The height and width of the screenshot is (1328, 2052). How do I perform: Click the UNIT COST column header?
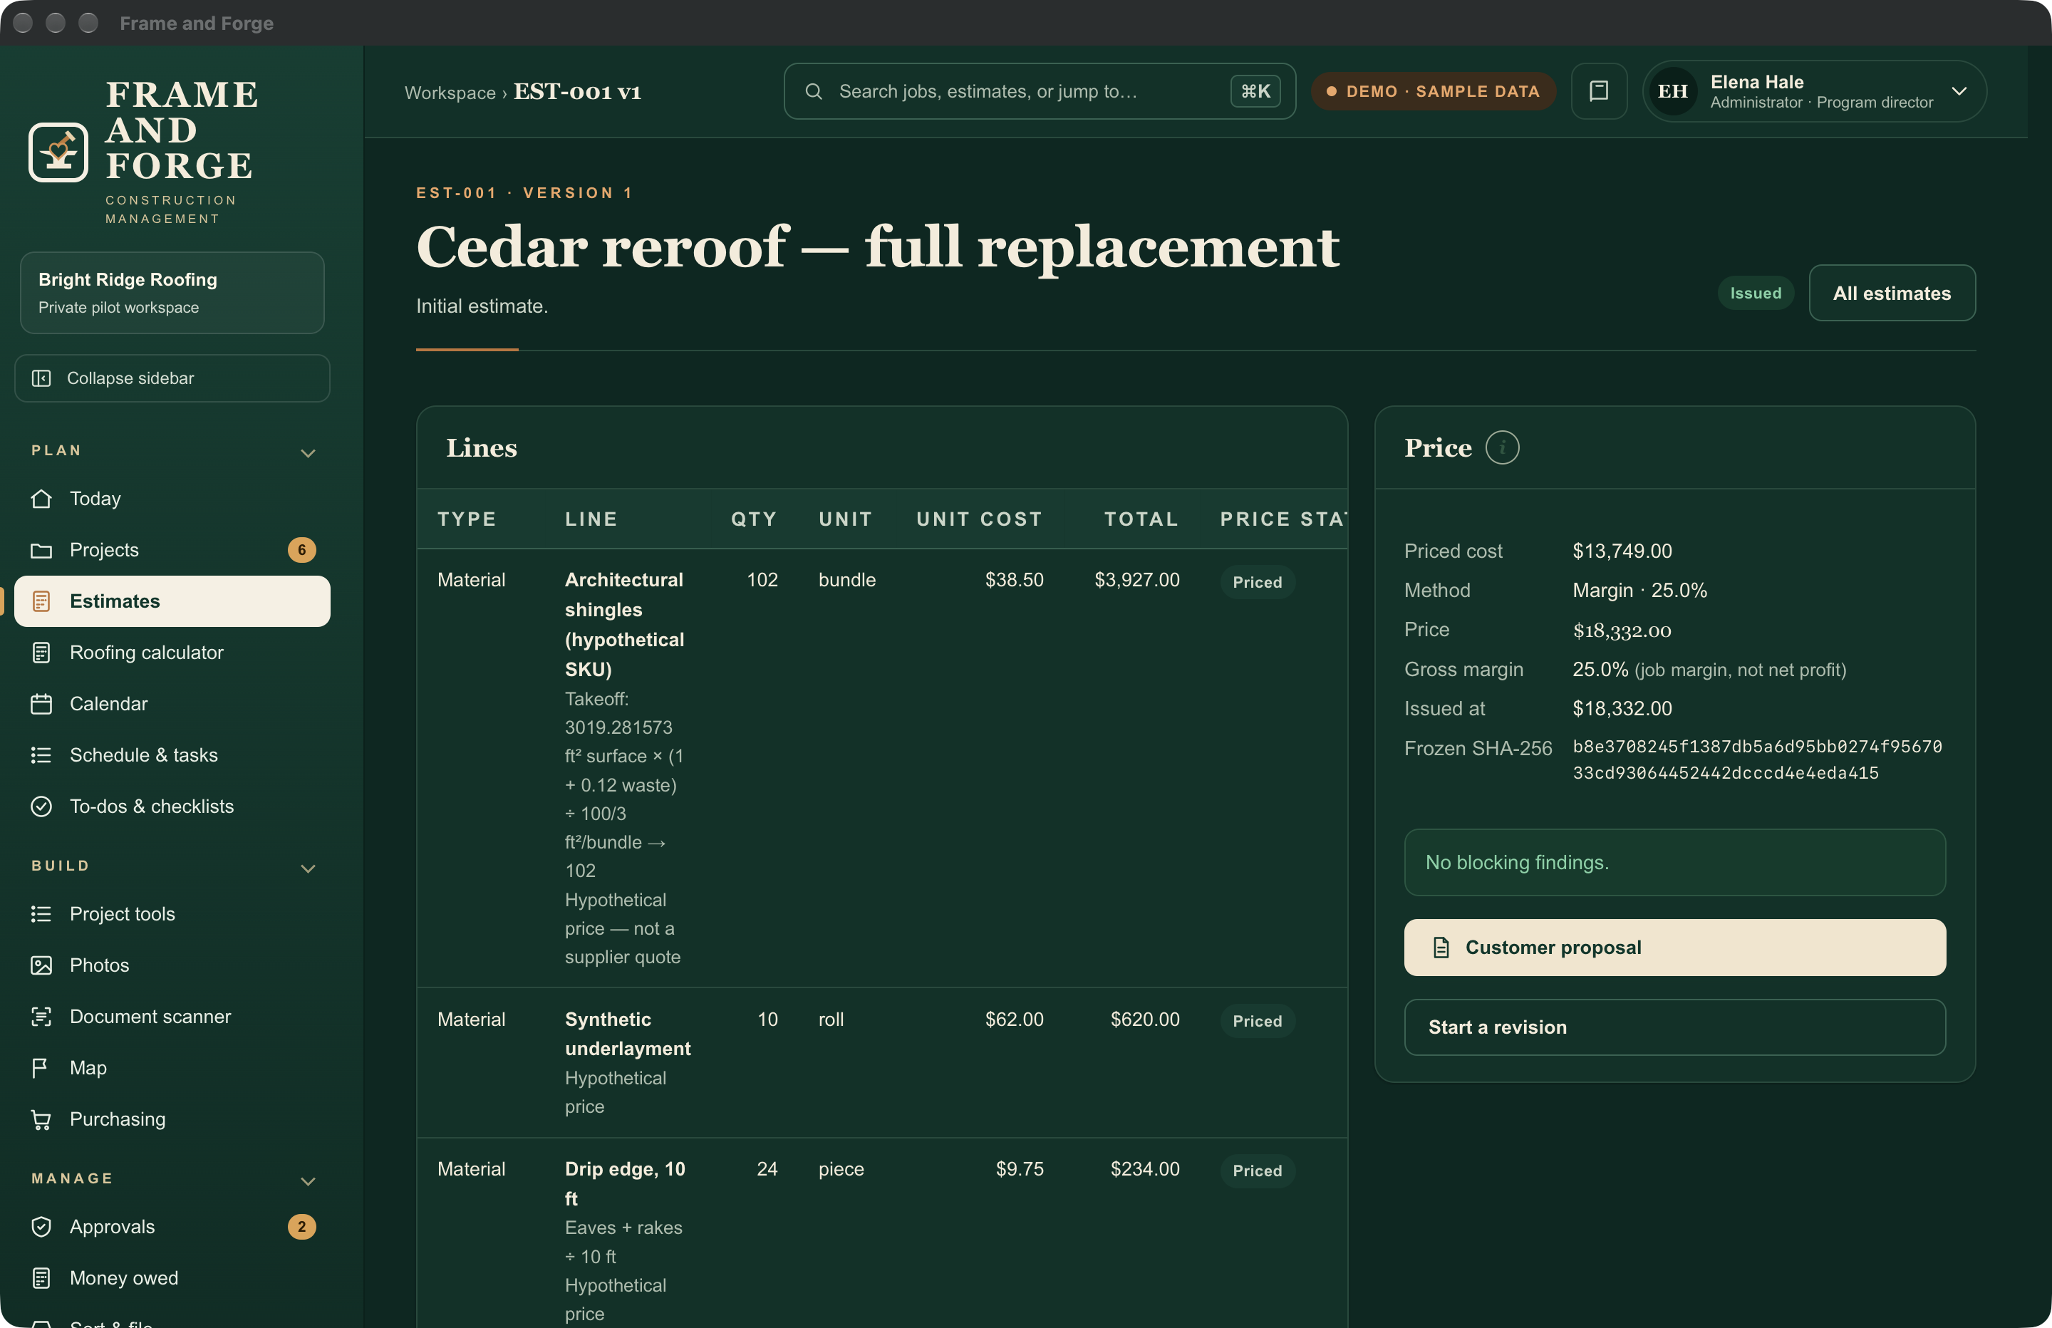[x=980, y=519]
